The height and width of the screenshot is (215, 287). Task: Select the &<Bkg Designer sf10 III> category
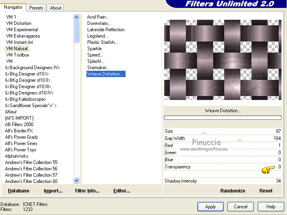28,87
